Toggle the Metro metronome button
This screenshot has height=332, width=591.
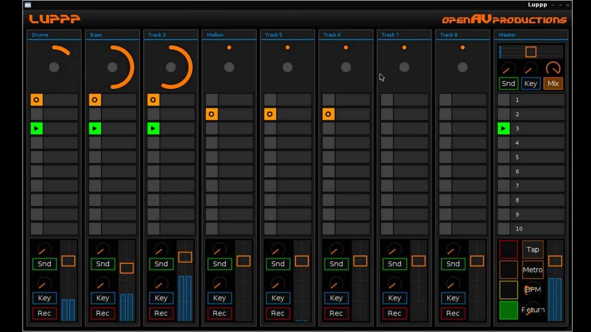(x=533, y=270)
